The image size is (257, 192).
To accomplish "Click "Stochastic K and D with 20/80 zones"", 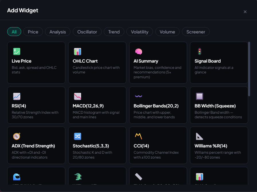I will click(93, 155).
